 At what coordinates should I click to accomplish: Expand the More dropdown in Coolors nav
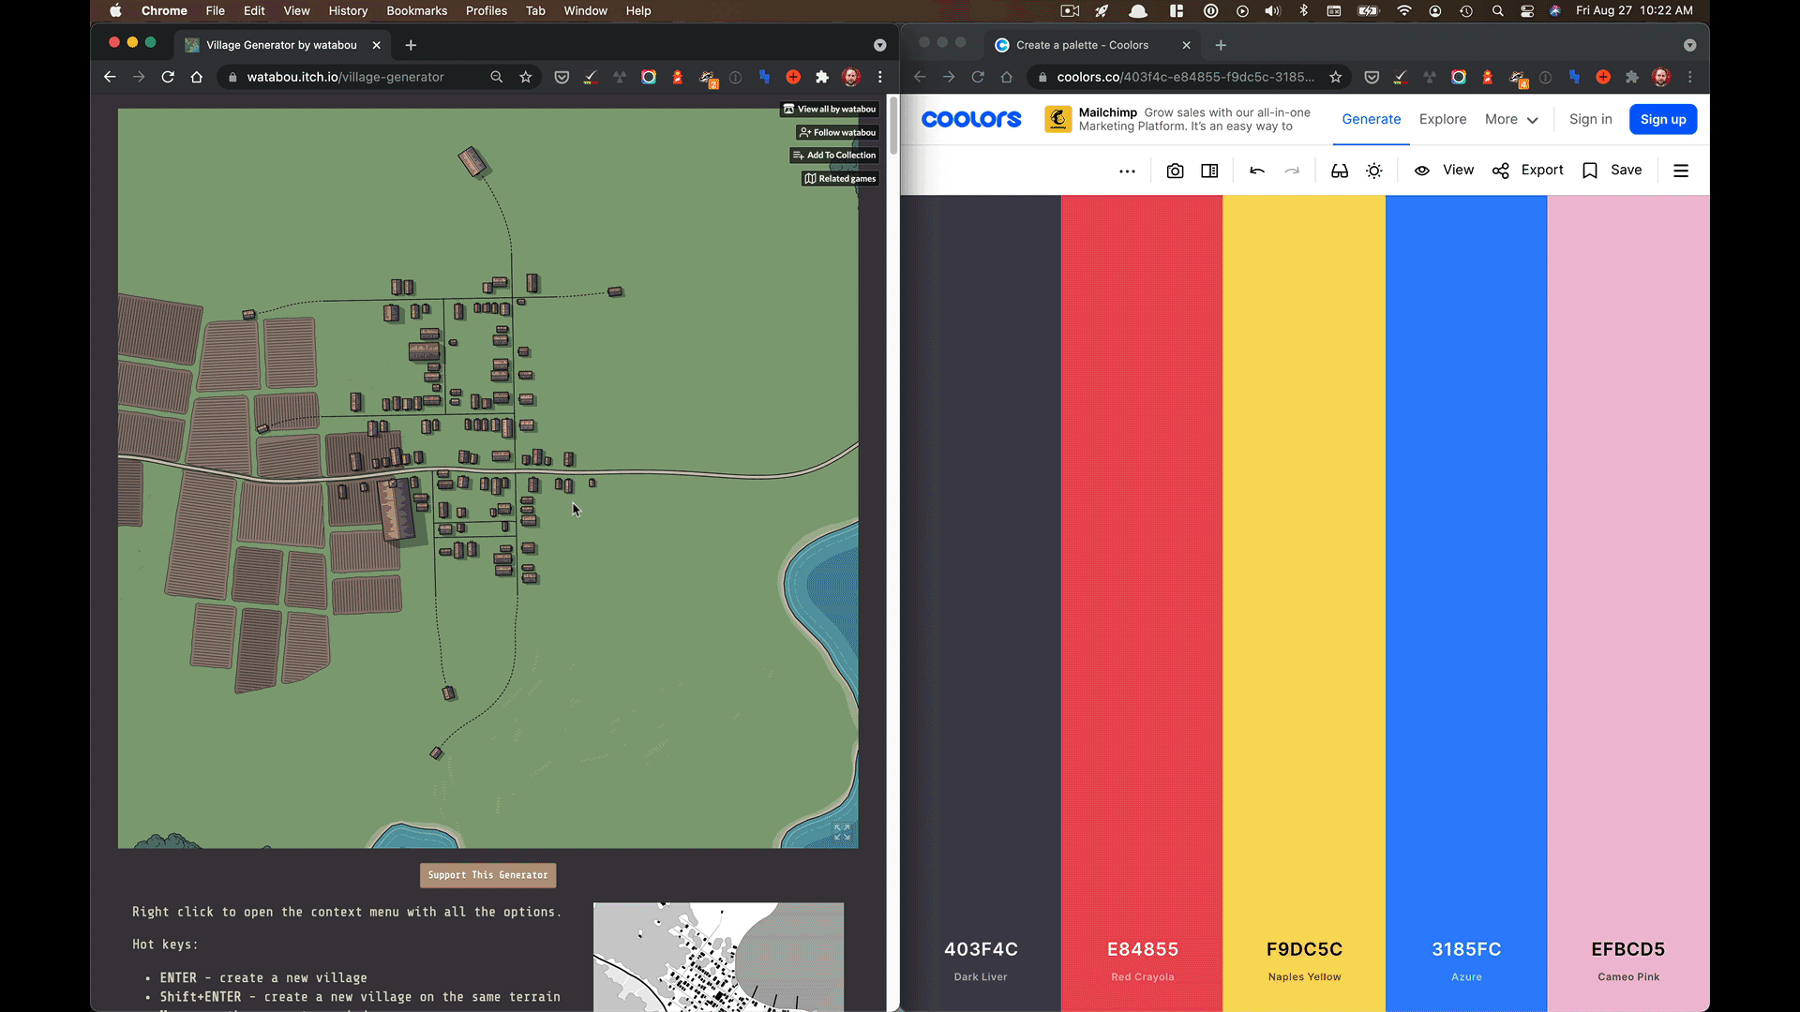tap(1511, 119)
